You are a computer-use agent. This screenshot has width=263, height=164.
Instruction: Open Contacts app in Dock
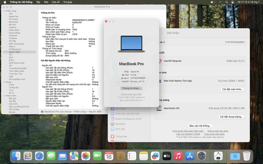[120, 156]
